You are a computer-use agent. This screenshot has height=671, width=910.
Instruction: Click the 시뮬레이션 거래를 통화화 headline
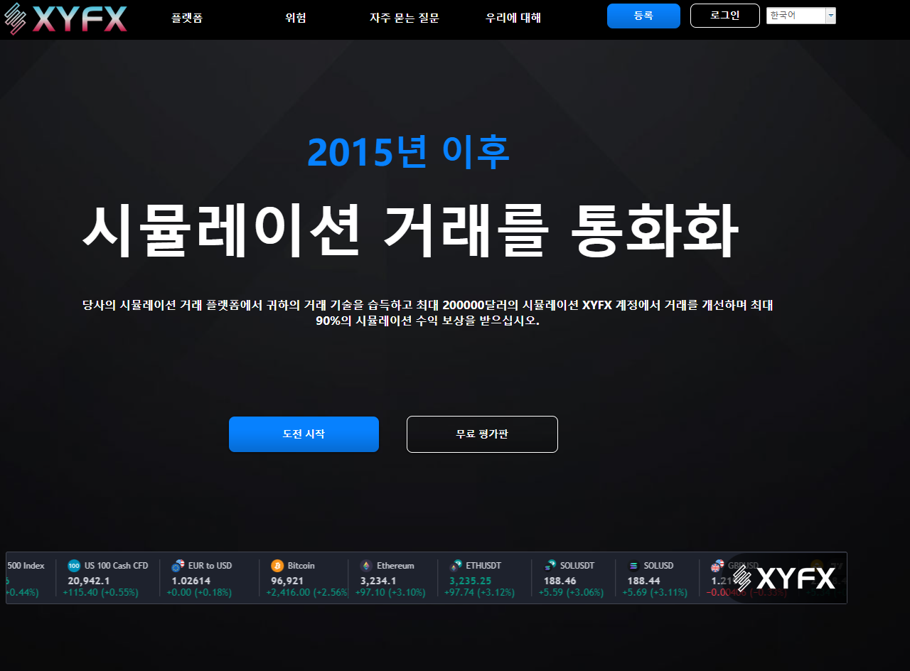click(x=411, y=232)
